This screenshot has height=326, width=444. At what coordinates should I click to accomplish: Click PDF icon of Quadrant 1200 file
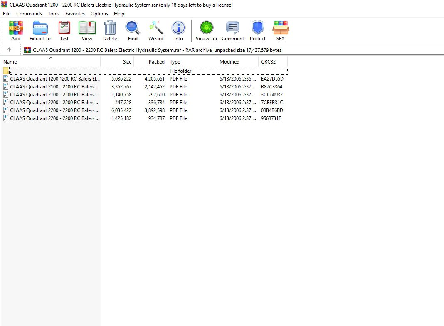click(6, 78)
